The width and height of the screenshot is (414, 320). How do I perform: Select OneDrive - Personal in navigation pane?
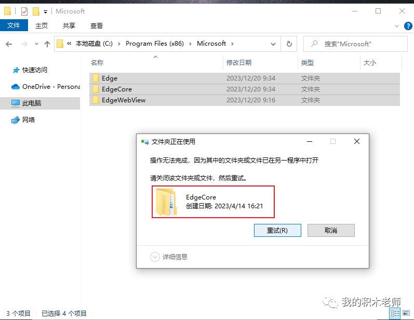click(51, 87)
